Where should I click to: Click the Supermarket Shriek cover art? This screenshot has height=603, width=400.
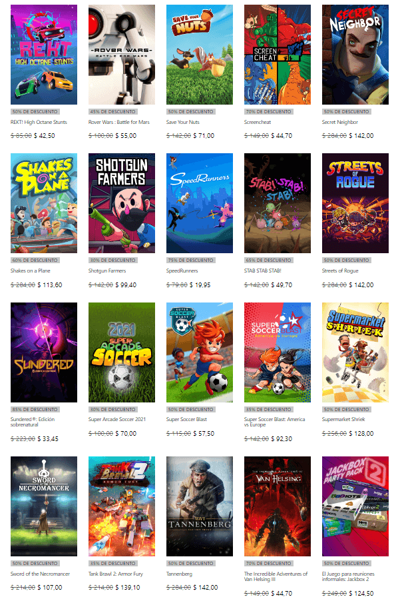coord(355,352)
